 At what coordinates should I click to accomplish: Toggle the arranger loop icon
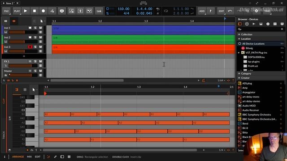[166, 11]
